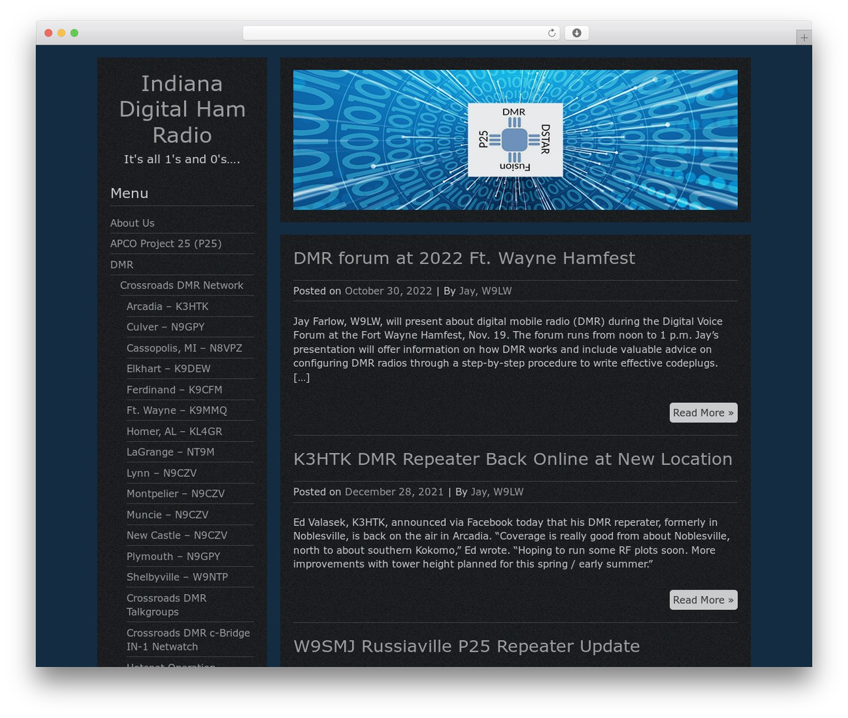Visit Plymouth – N9GPY repeater page
This screenshot has width=848, height=718.
tap(174, 557)
